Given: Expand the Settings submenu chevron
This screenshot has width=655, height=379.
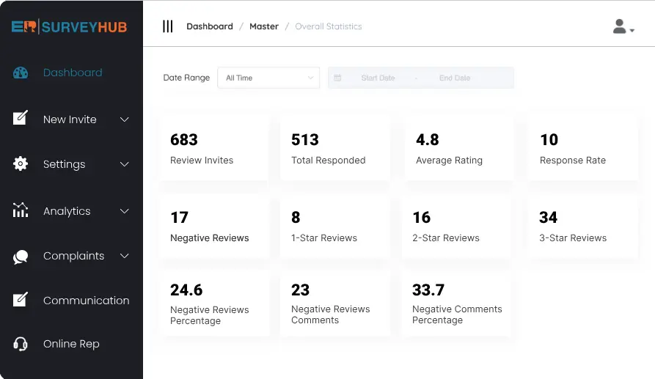Looking at the screenshot, I should coord(125,164).
